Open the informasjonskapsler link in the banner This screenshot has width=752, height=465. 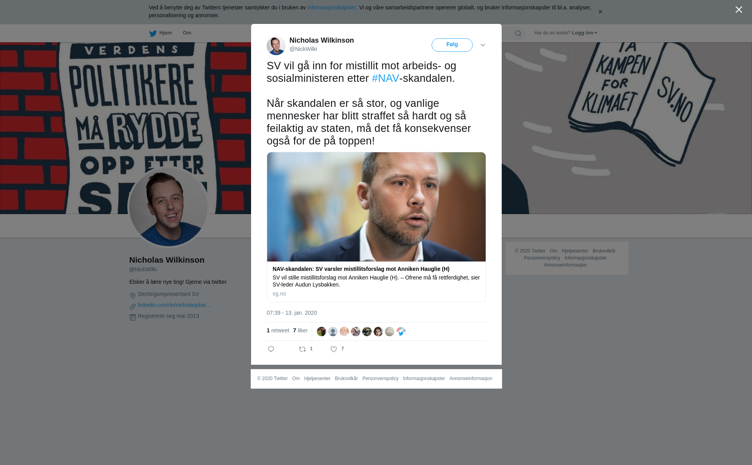click(331, 7)
